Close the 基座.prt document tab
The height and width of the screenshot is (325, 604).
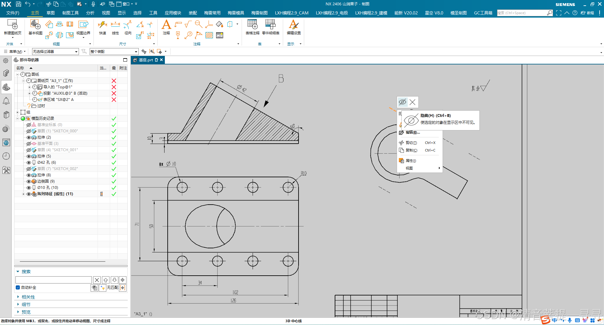coord(161,60)
